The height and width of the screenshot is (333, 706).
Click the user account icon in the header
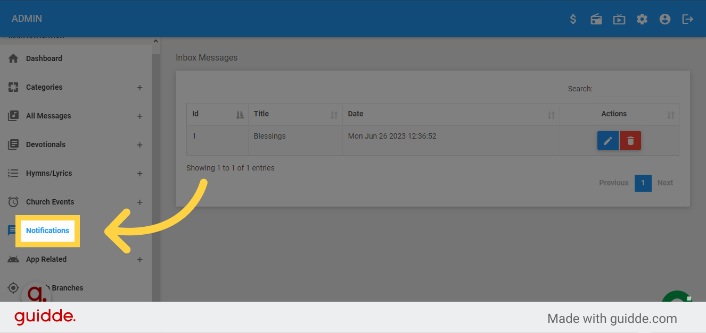(664, 19)
